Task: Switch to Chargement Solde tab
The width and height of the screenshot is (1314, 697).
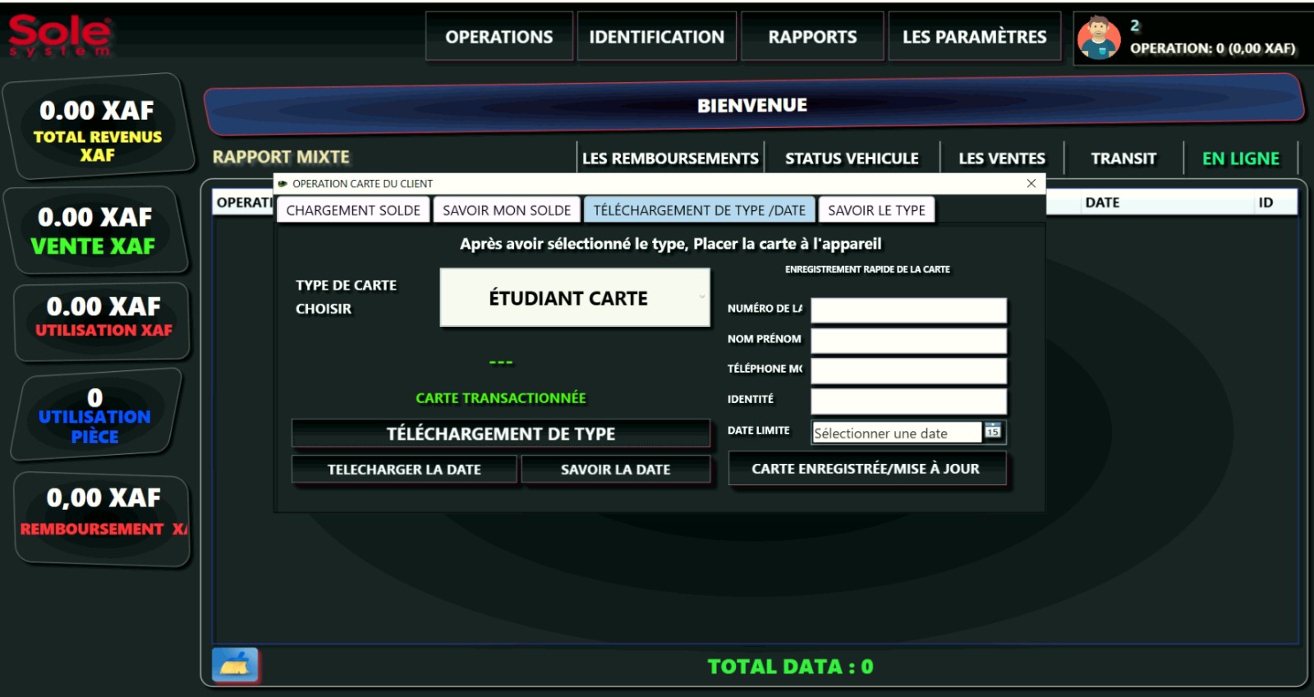Action: (353, 210)
